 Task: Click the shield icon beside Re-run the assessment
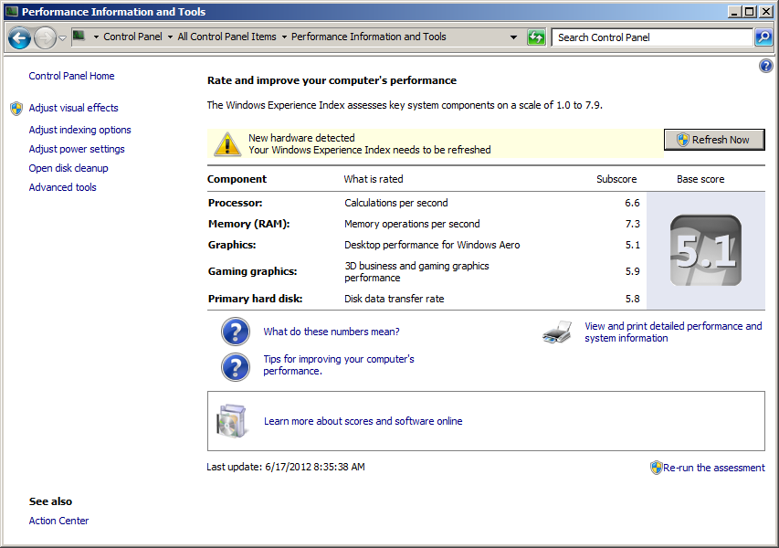click(656, 468)
